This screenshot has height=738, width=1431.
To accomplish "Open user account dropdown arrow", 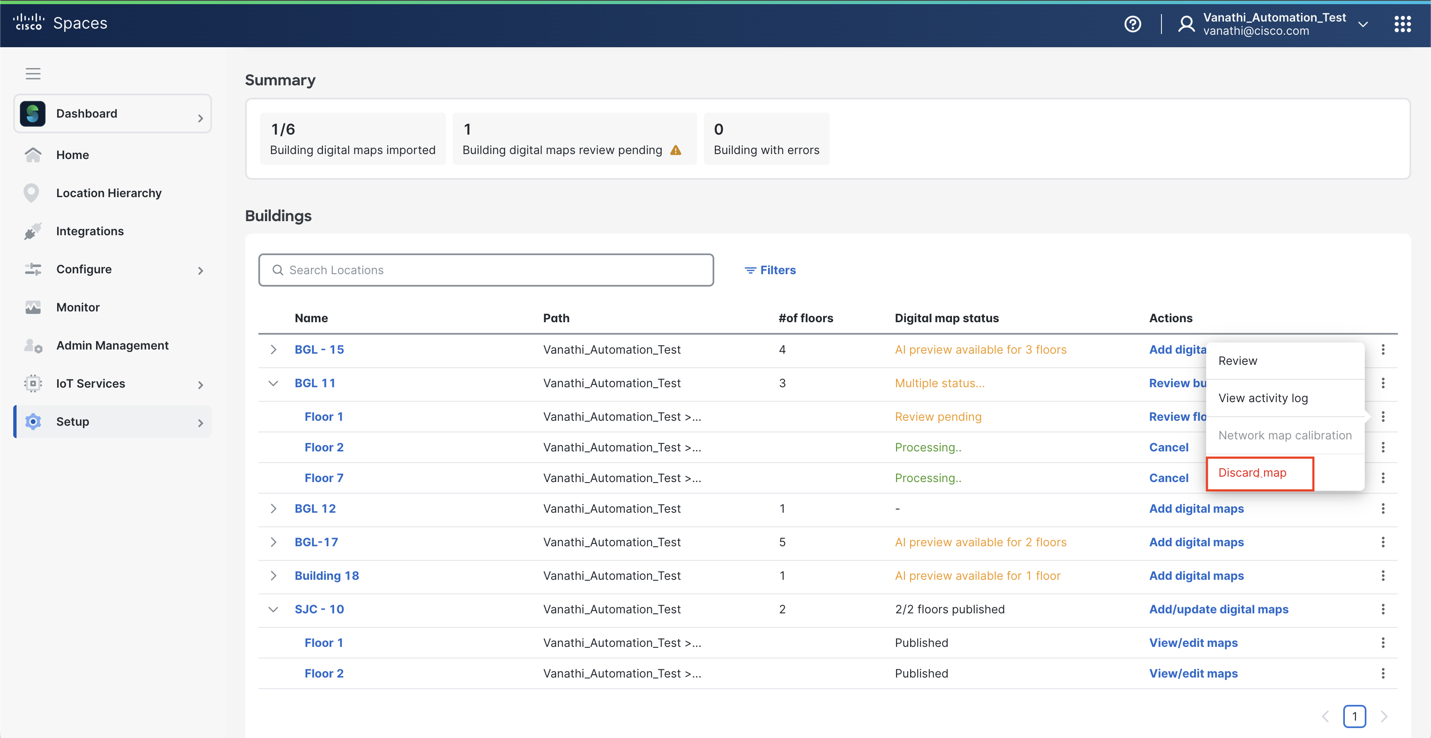I will click(x=1363, y=24).
